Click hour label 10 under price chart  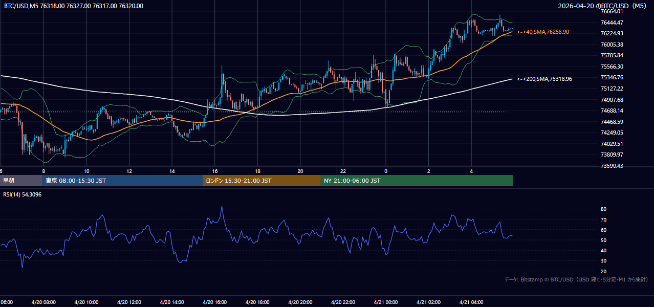(86, 171)
